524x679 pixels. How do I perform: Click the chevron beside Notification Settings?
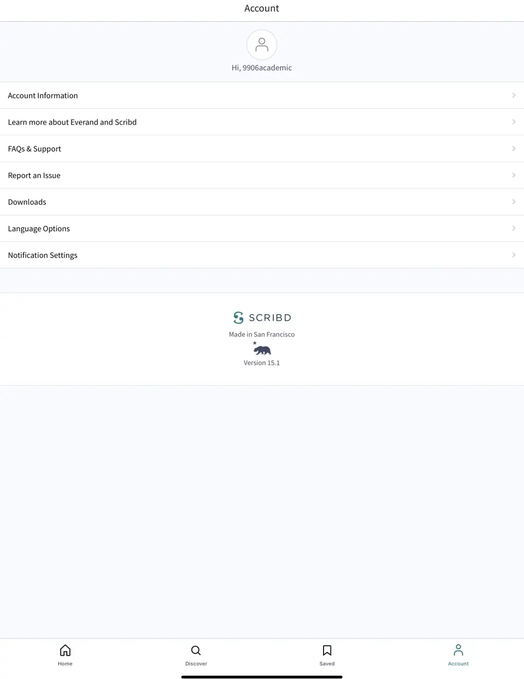pyautogui.click(x=513, y=255)
